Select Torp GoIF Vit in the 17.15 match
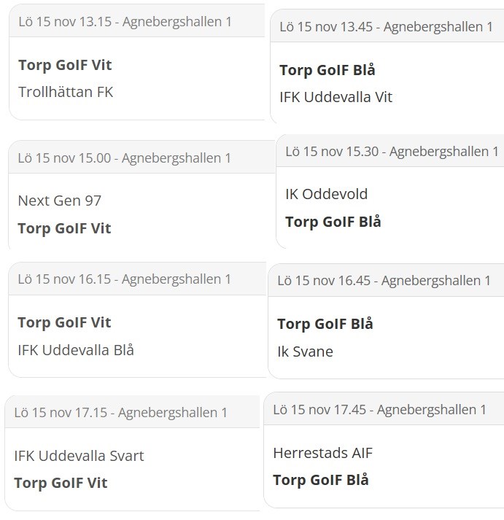The image size is (504, 520). pyautogui.click(x=61, y=483)
